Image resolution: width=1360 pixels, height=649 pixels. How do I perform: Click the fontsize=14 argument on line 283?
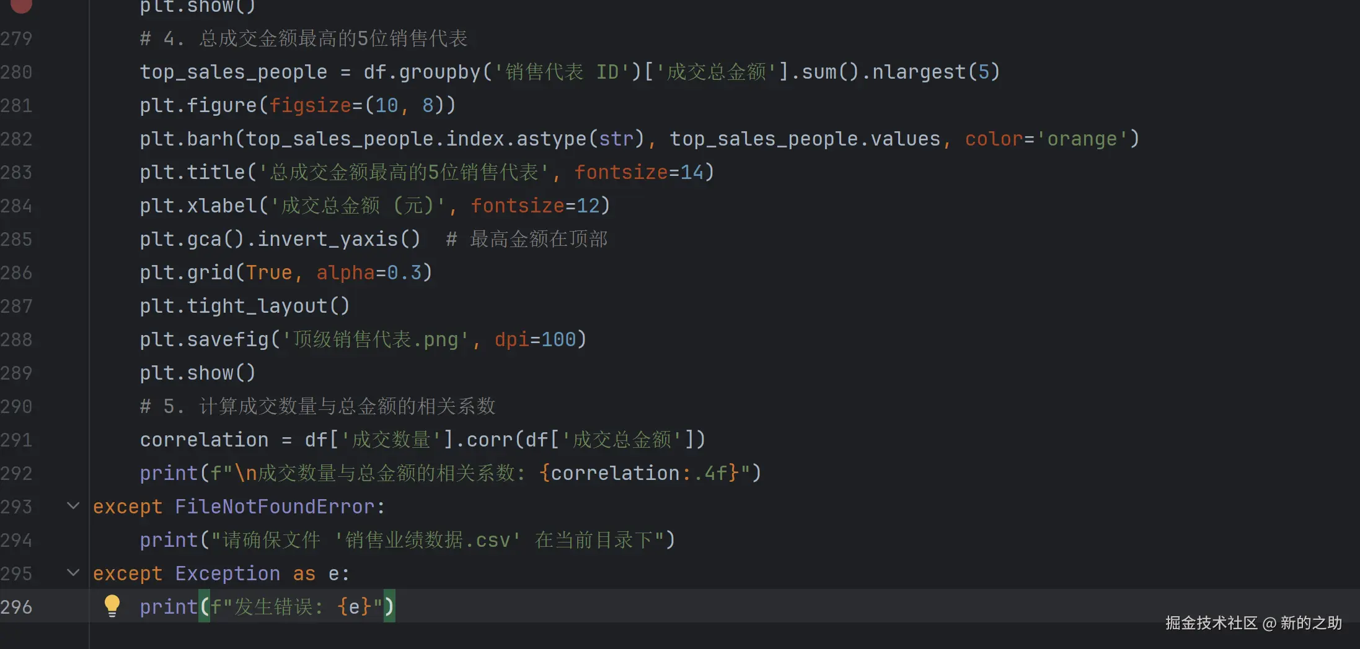point(642,172)
